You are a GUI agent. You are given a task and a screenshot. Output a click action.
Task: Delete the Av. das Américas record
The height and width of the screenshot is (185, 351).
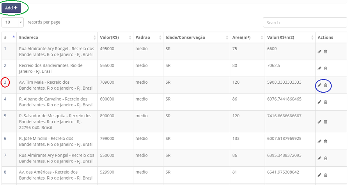tap(326, 175)
